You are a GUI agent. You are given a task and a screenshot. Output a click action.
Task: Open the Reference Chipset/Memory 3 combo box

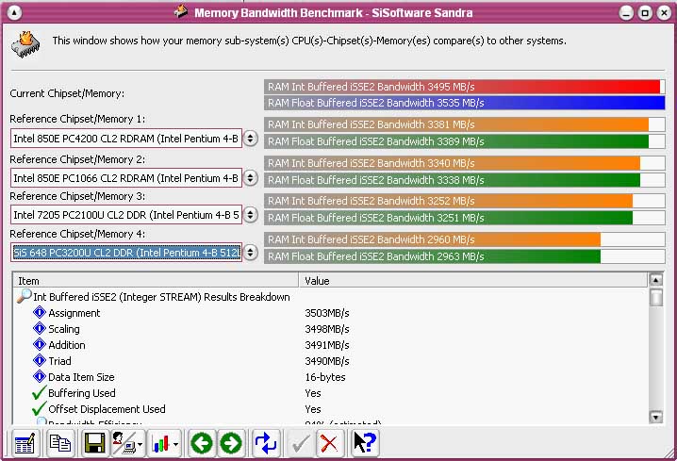pyautogui.click(x=126, y=215)
